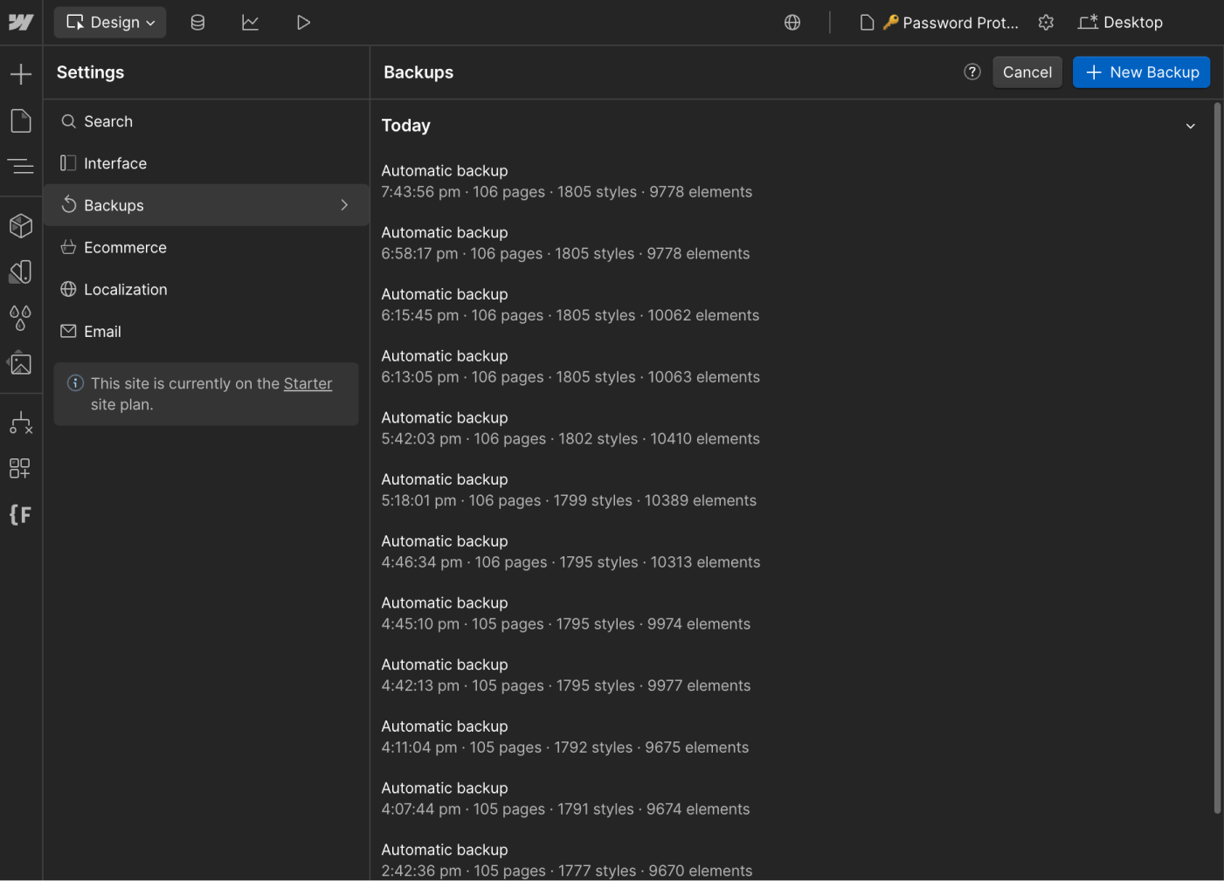Open the Starter plan link
This screenshot has width=1224, height=881.
tap(308, 383)
